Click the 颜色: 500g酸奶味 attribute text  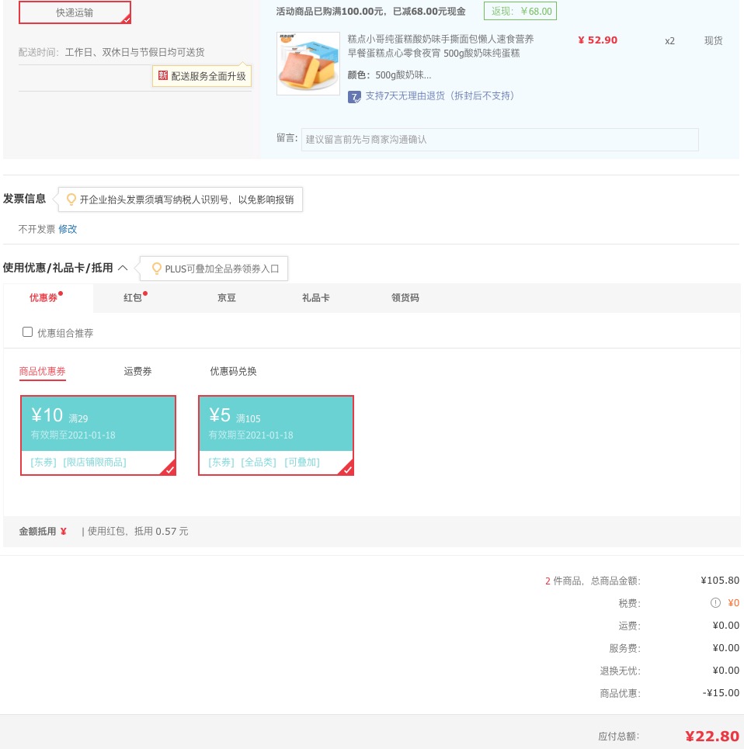(389, 75)
